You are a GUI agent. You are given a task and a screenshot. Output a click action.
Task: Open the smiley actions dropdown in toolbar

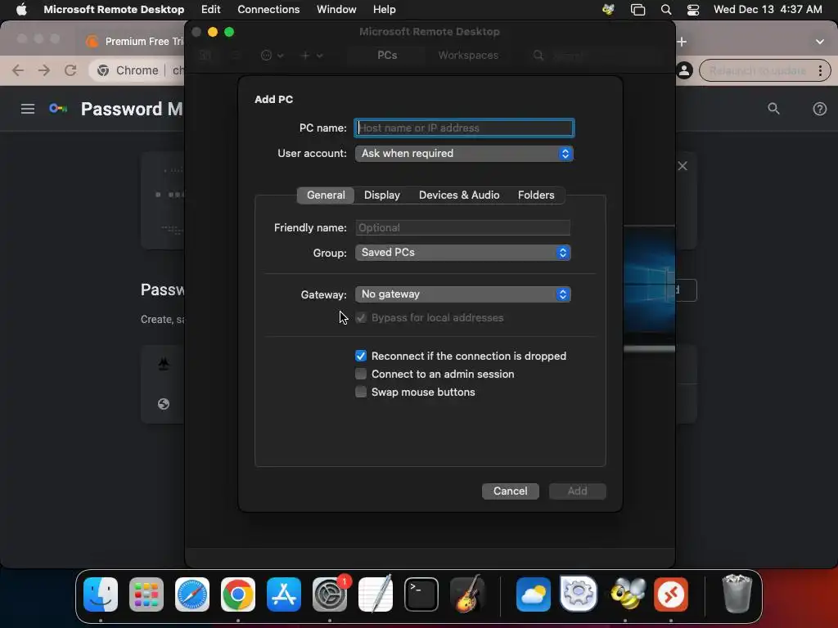[272, 56]
